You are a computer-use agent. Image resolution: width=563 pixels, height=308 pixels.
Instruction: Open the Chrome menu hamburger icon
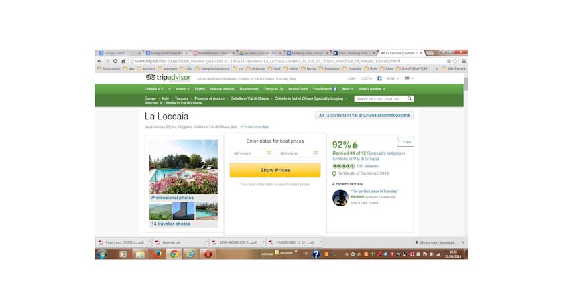pyautogui.click(x=464, y=61)
